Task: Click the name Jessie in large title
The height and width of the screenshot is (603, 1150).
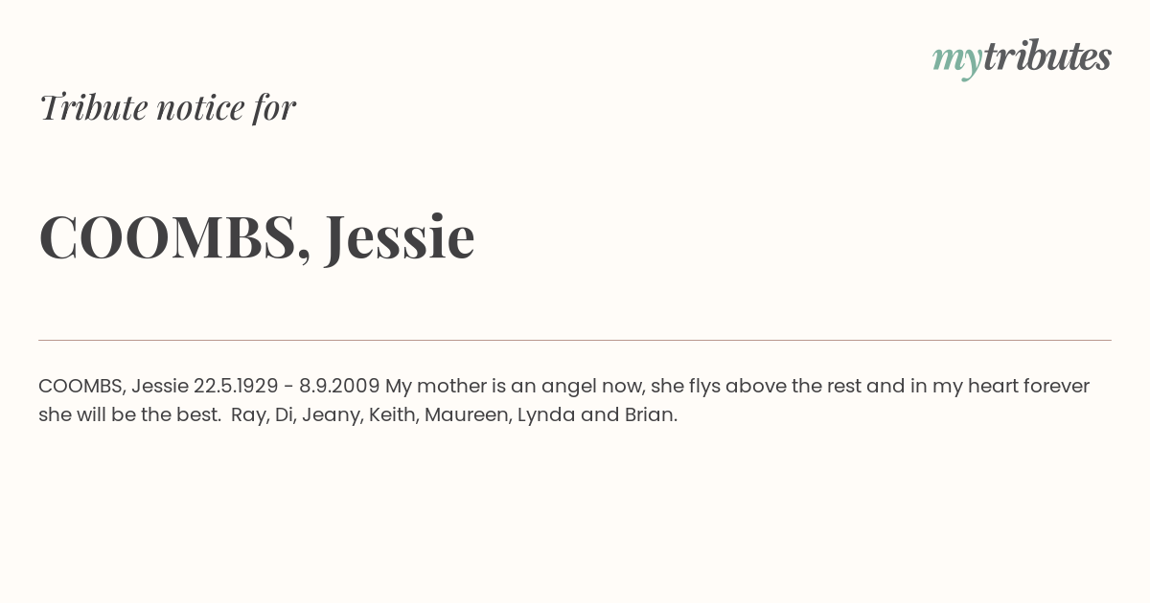Action: (400, 236)
